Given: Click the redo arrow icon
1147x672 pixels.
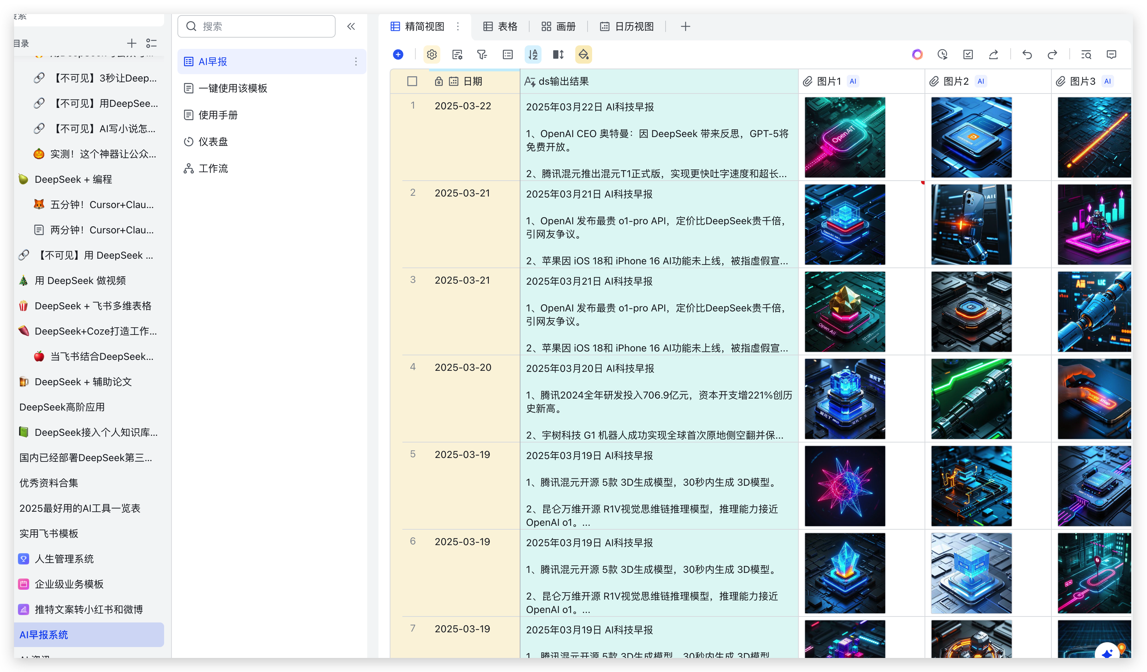Looking at the screenshot, I should pos(1052,54).
